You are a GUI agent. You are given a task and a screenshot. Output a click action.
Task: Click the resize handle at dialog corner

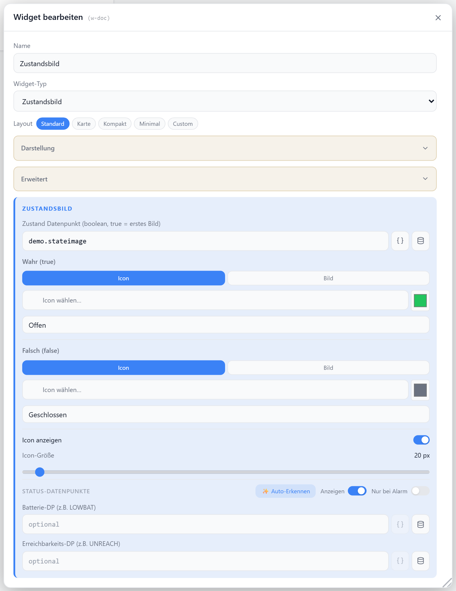(x=447, y=583)
